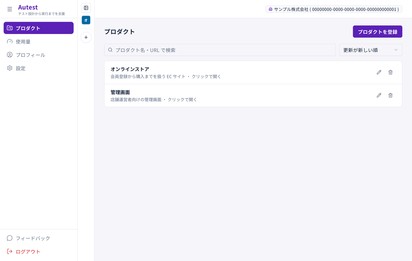The width and height of the screenshot is (412, 261).
Task: Open プロフィール page from sidebar
Action: 39,55
